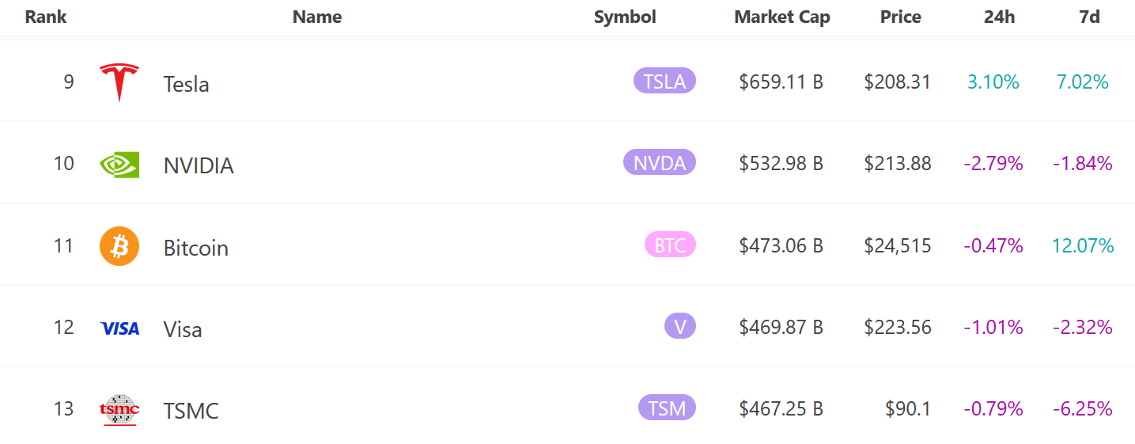Click the Bitcoin logo icon
The image size is (1135, 444).
click(119, 246)
